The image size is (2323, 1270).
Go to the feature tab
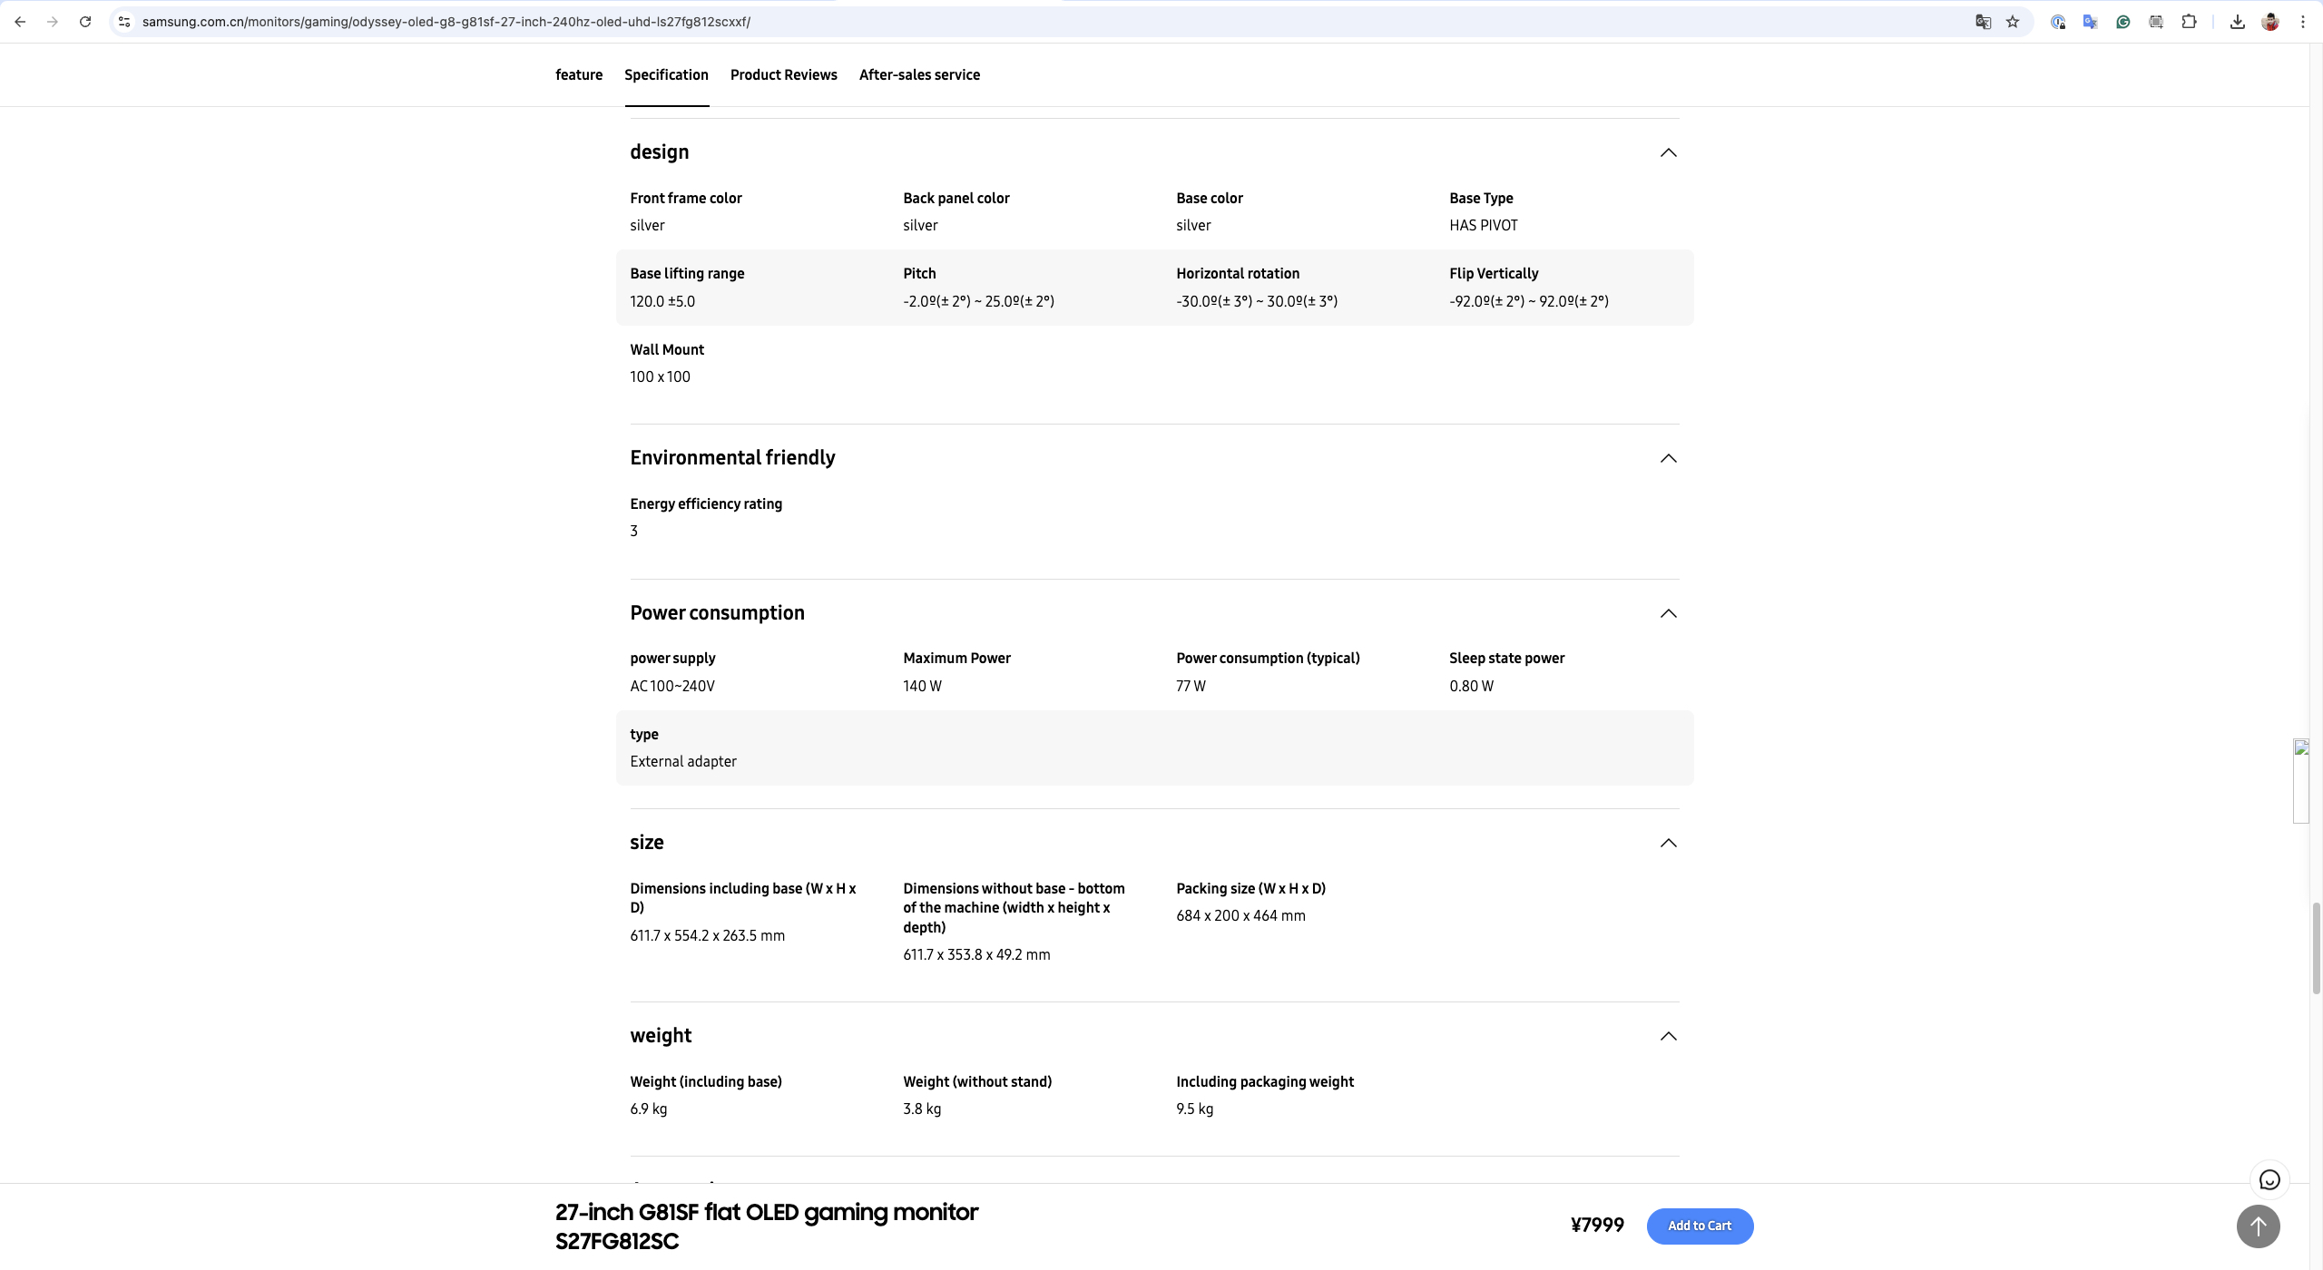(x=579, y=75)
